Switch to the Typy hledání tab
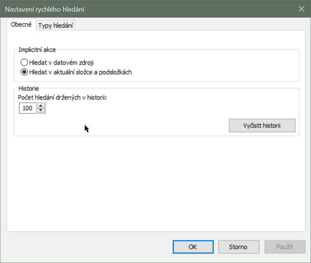 [56, 25]
